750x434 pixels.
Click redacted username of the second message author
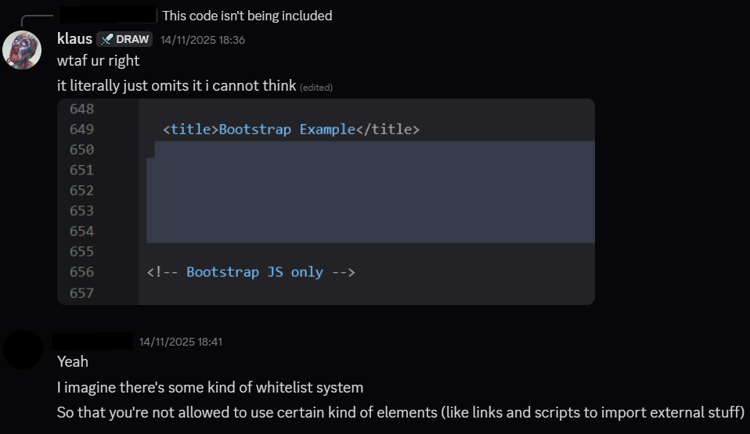click(x=92, y=341)
